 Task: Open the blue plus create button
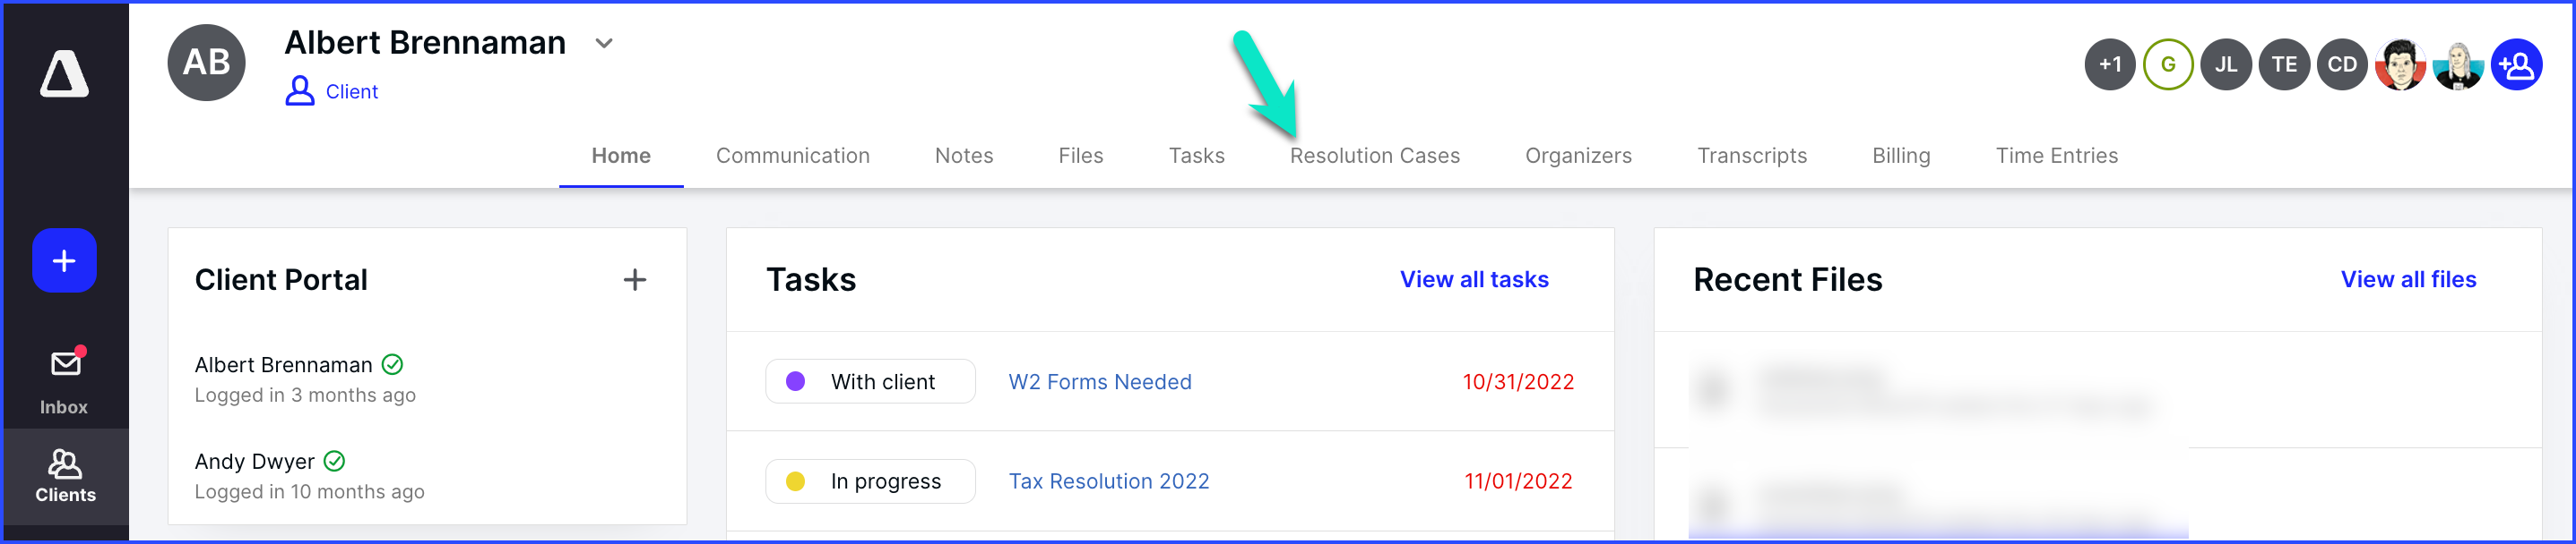tap(64, 260)
